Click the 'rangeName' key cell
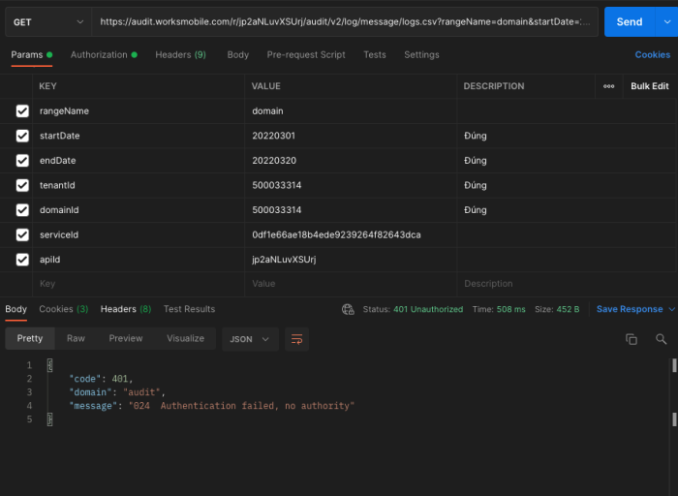This screenshot has height=496, width=678. point(139,111)
